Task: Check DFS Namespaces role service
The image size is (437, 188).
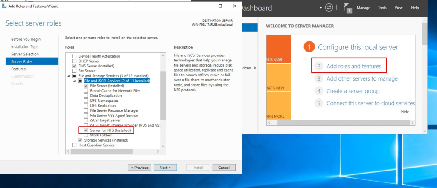Action: tap(86, 101)
